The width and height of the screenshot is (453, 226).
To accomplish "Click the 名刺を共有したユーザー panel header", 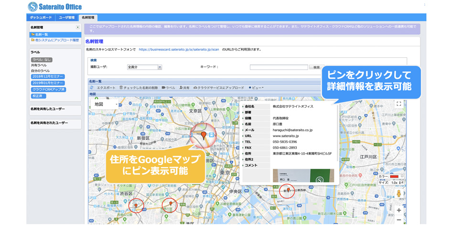I will click(55, 109).
